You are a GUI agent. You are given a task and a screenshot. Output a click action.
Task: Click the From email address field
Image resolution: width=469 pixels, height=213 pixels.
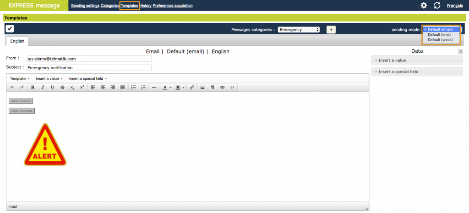coord(89,59)
